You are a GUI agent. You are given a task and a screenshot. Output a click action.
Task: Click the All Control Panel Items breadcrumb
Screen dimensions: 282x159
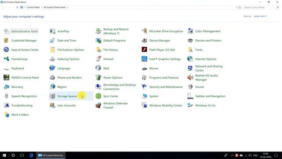pos(55,8)
